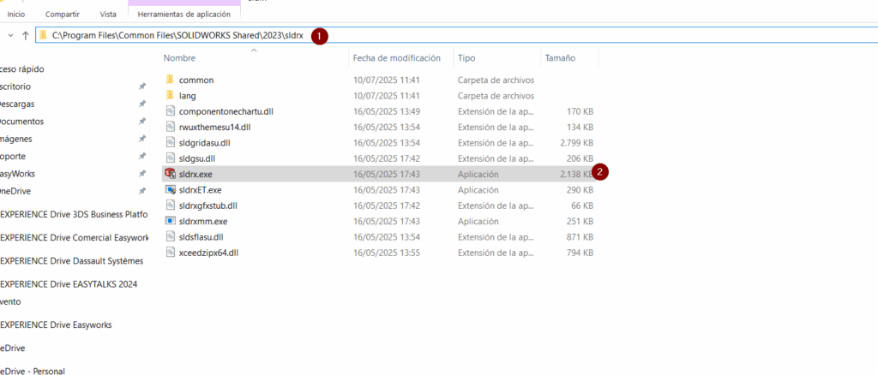Select the common folder icon

171,80
